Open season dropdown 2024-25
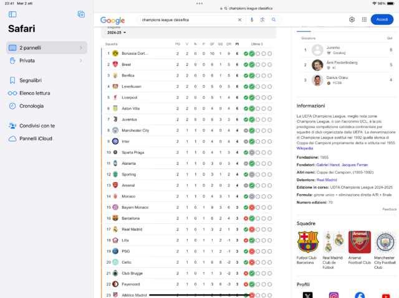This screenshot has height=298, width=399. pyautogui.click(x=117, y=33)
